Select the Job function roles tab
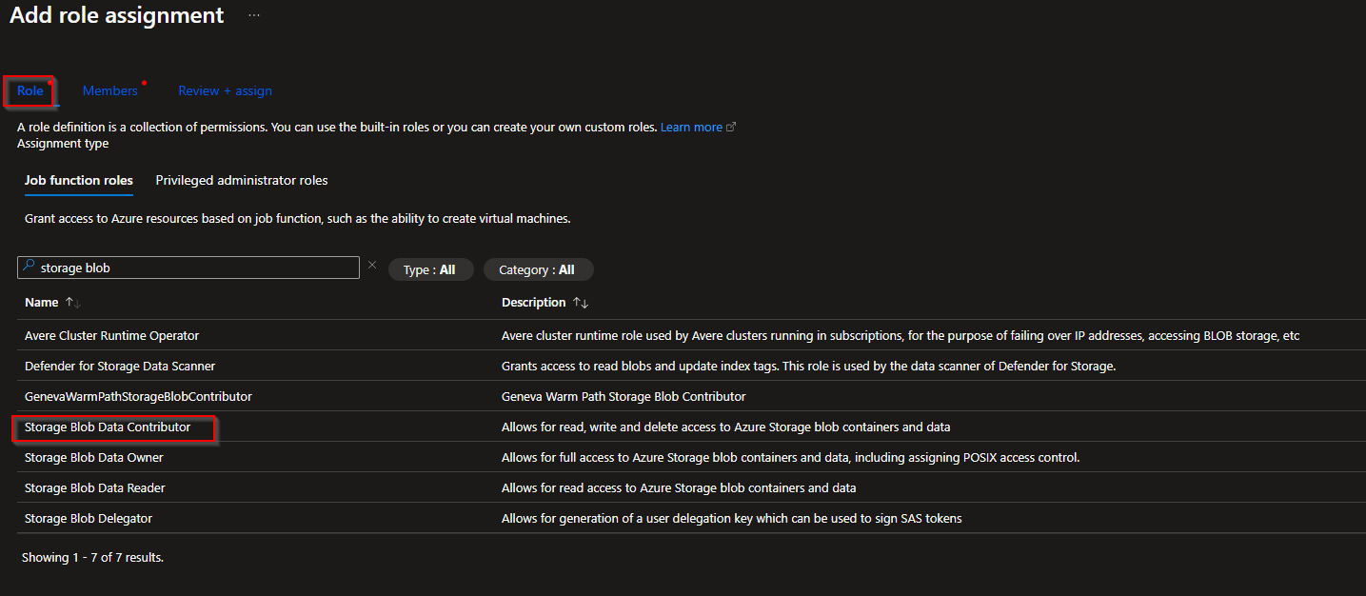Viewport: 1366px width, 596px height. tap(78, 180)
